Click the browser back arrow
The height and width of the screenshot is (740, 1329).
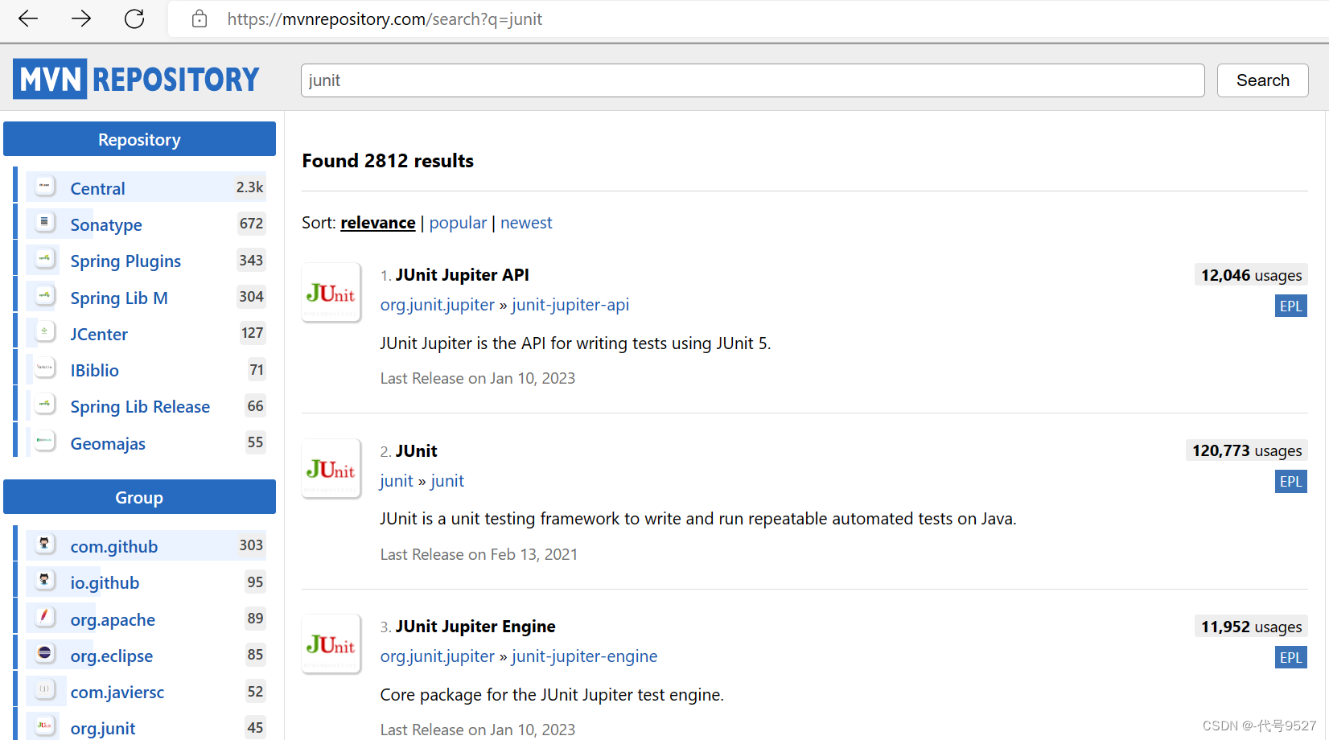pos(28,18)
